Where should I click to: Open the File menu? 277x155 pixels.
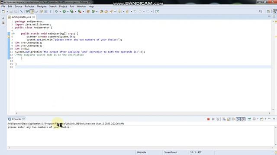tap(3, 6)
